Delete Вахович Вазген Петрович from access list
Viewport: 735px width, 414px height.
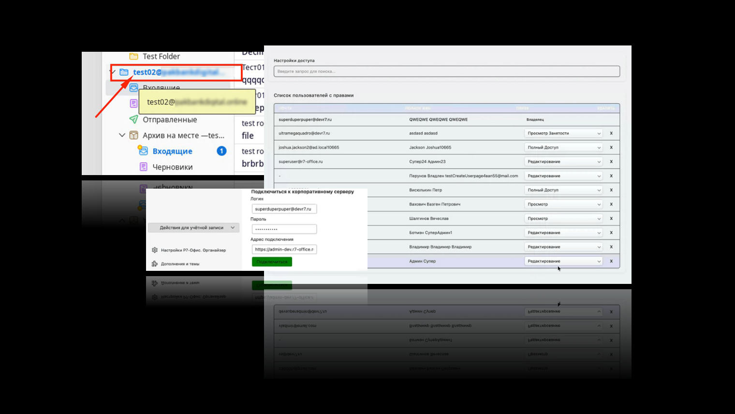pyautogui.click(x=611, y=204)
